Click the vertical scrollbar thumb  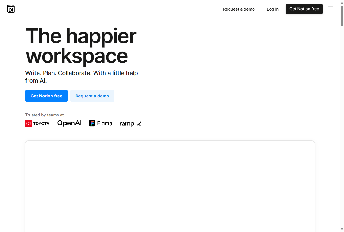[x=342, y=16]
